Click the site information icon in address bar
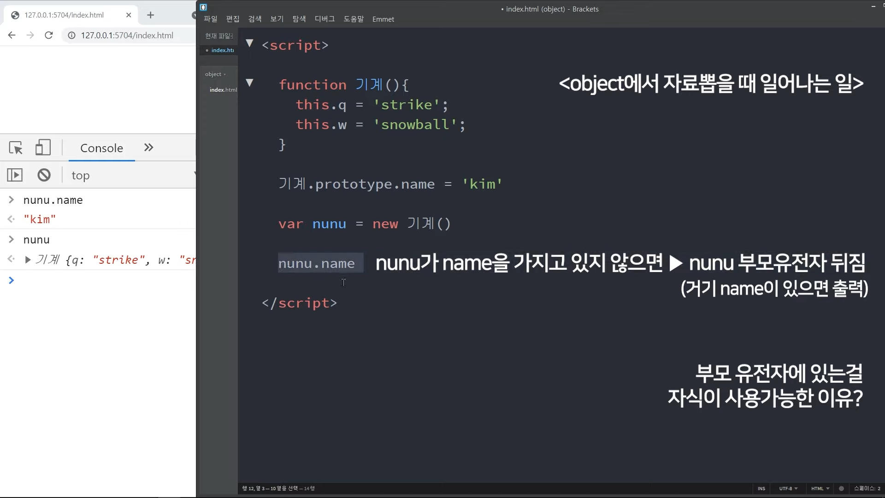Screen dimensions: 885x498 click(x=71, y=36)
